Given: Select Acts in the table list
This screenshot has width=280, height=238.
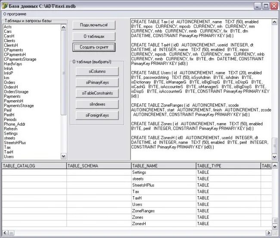Looking at the screenshot, I should [8, 27].
